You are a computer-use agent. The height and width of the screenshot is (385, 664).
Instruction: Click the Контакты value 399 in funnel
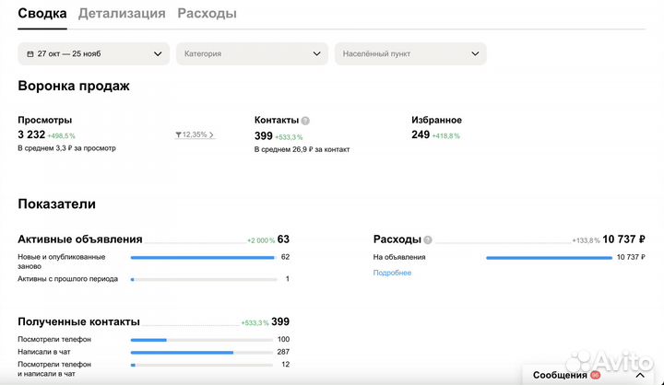[264, 135]
